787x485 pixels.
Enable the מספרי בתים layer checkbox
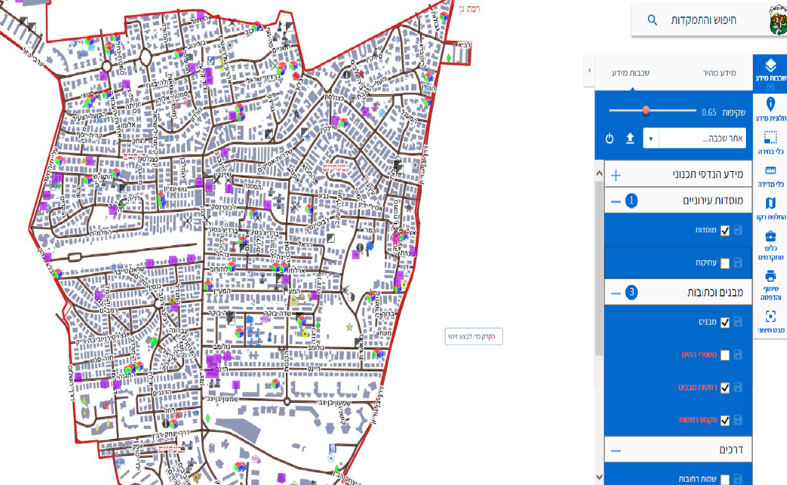coord(725,355)
